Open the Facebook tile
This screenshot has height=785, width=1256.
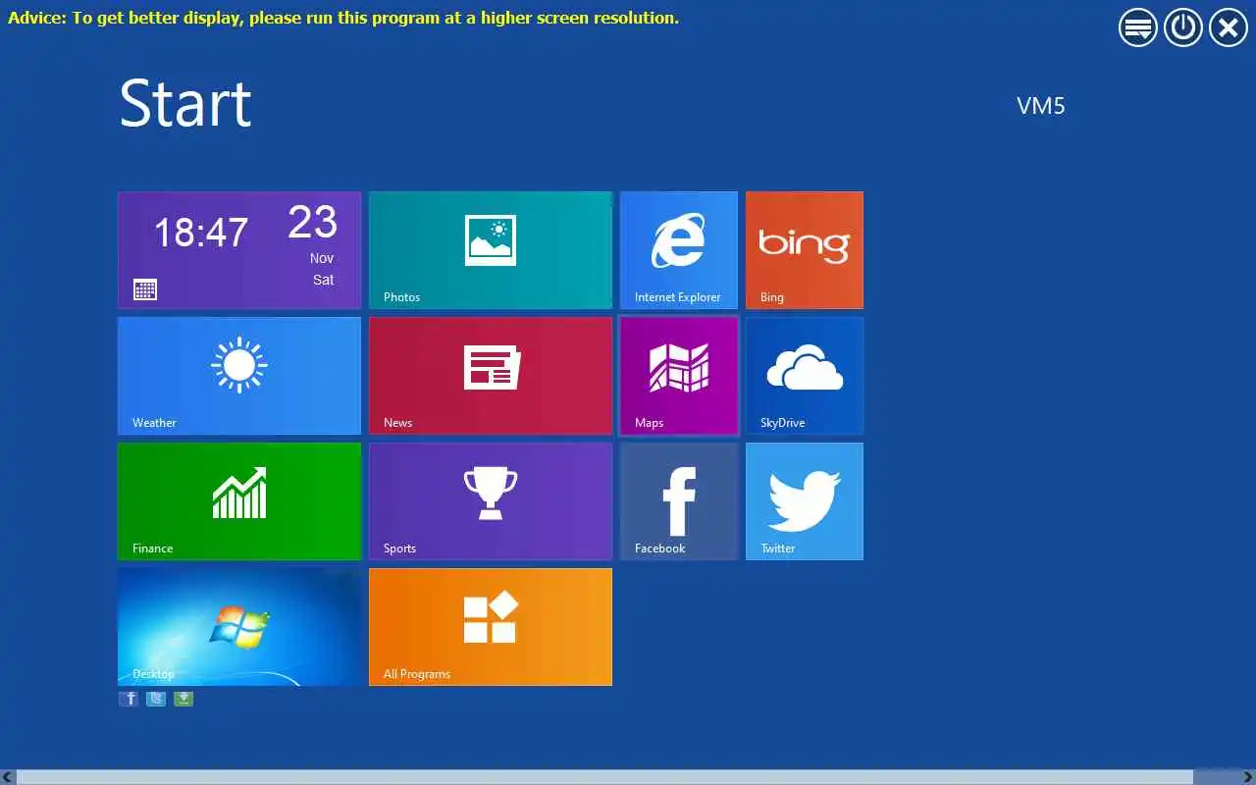click(x=679, y=501)
